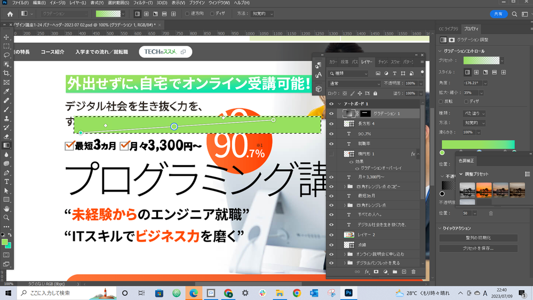The width and height of the screenshot is (533, 300).
Task: Expand the オンライン説明会に申し込む group
Action: point(345,254)
